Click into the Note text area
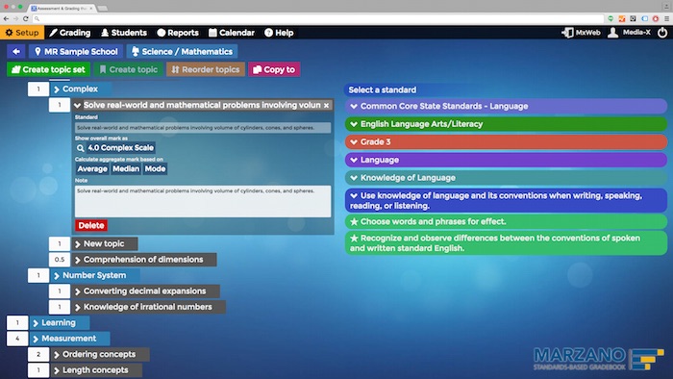Image resolution: width=673 pixels, height=379 pixels. pos(203,201)
